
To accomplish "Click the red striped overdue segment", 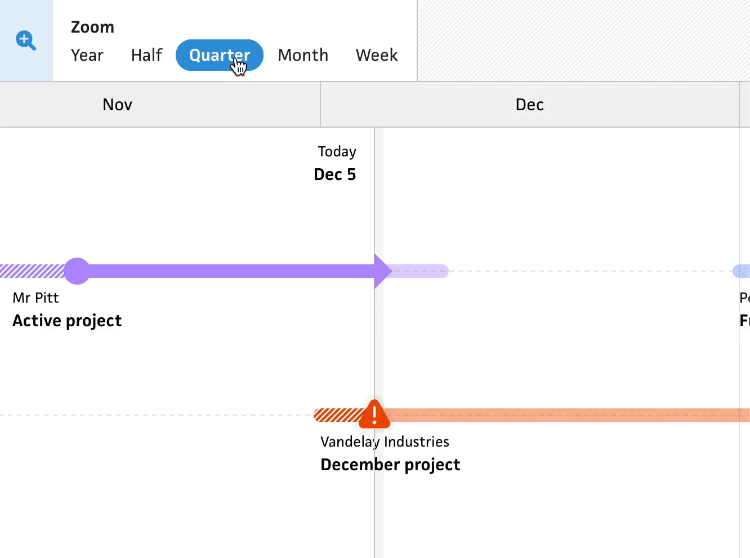I will pyautogui.click(x=337, y=415).
